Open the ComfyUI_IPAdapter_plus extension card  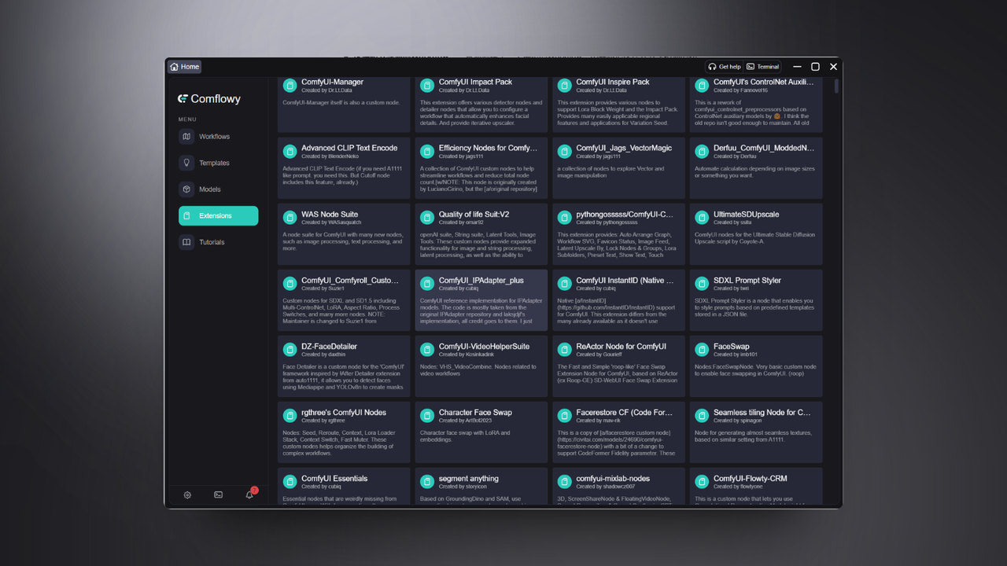481,300
